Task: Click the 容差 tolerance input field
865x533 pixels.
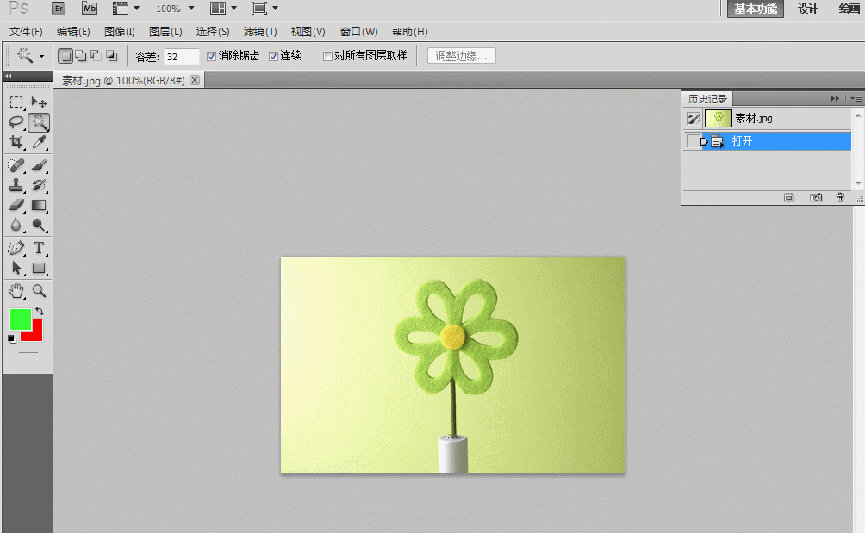Action: [181, 56]
